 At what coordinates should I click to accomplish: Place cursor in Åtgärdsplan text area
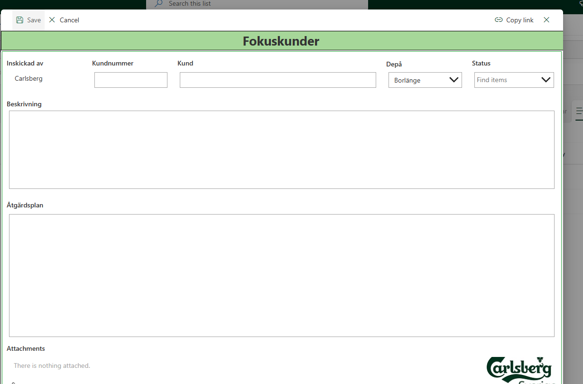(281, 275)
